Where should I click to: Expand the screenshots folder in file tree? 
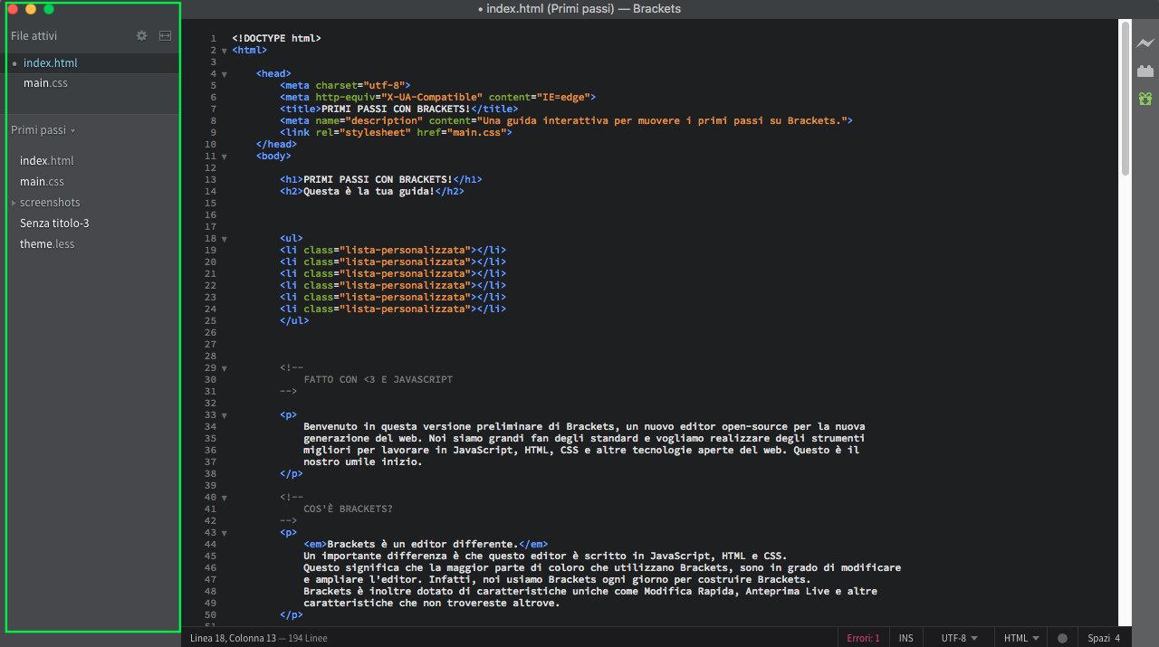point(50,203)
